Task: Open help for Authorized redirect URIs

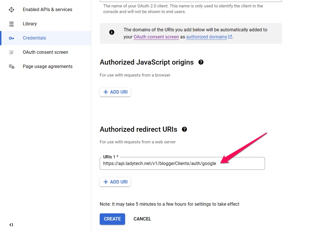Action: click(184, 129)
